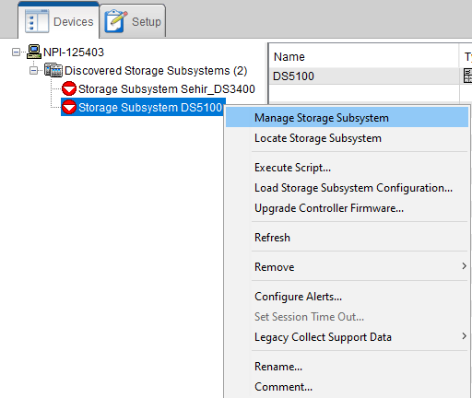Collapse the NPI-125403 tree node
This screenshot has width=472, height=398.
coord(16,52)
